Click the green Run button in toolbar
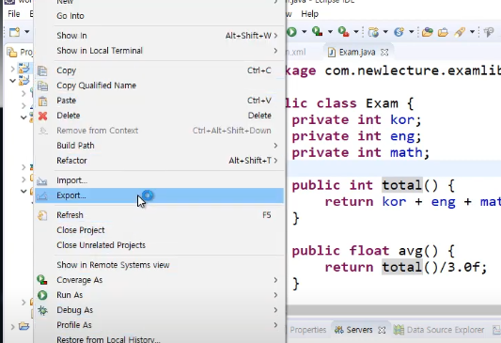 click(x=291, y=32)
